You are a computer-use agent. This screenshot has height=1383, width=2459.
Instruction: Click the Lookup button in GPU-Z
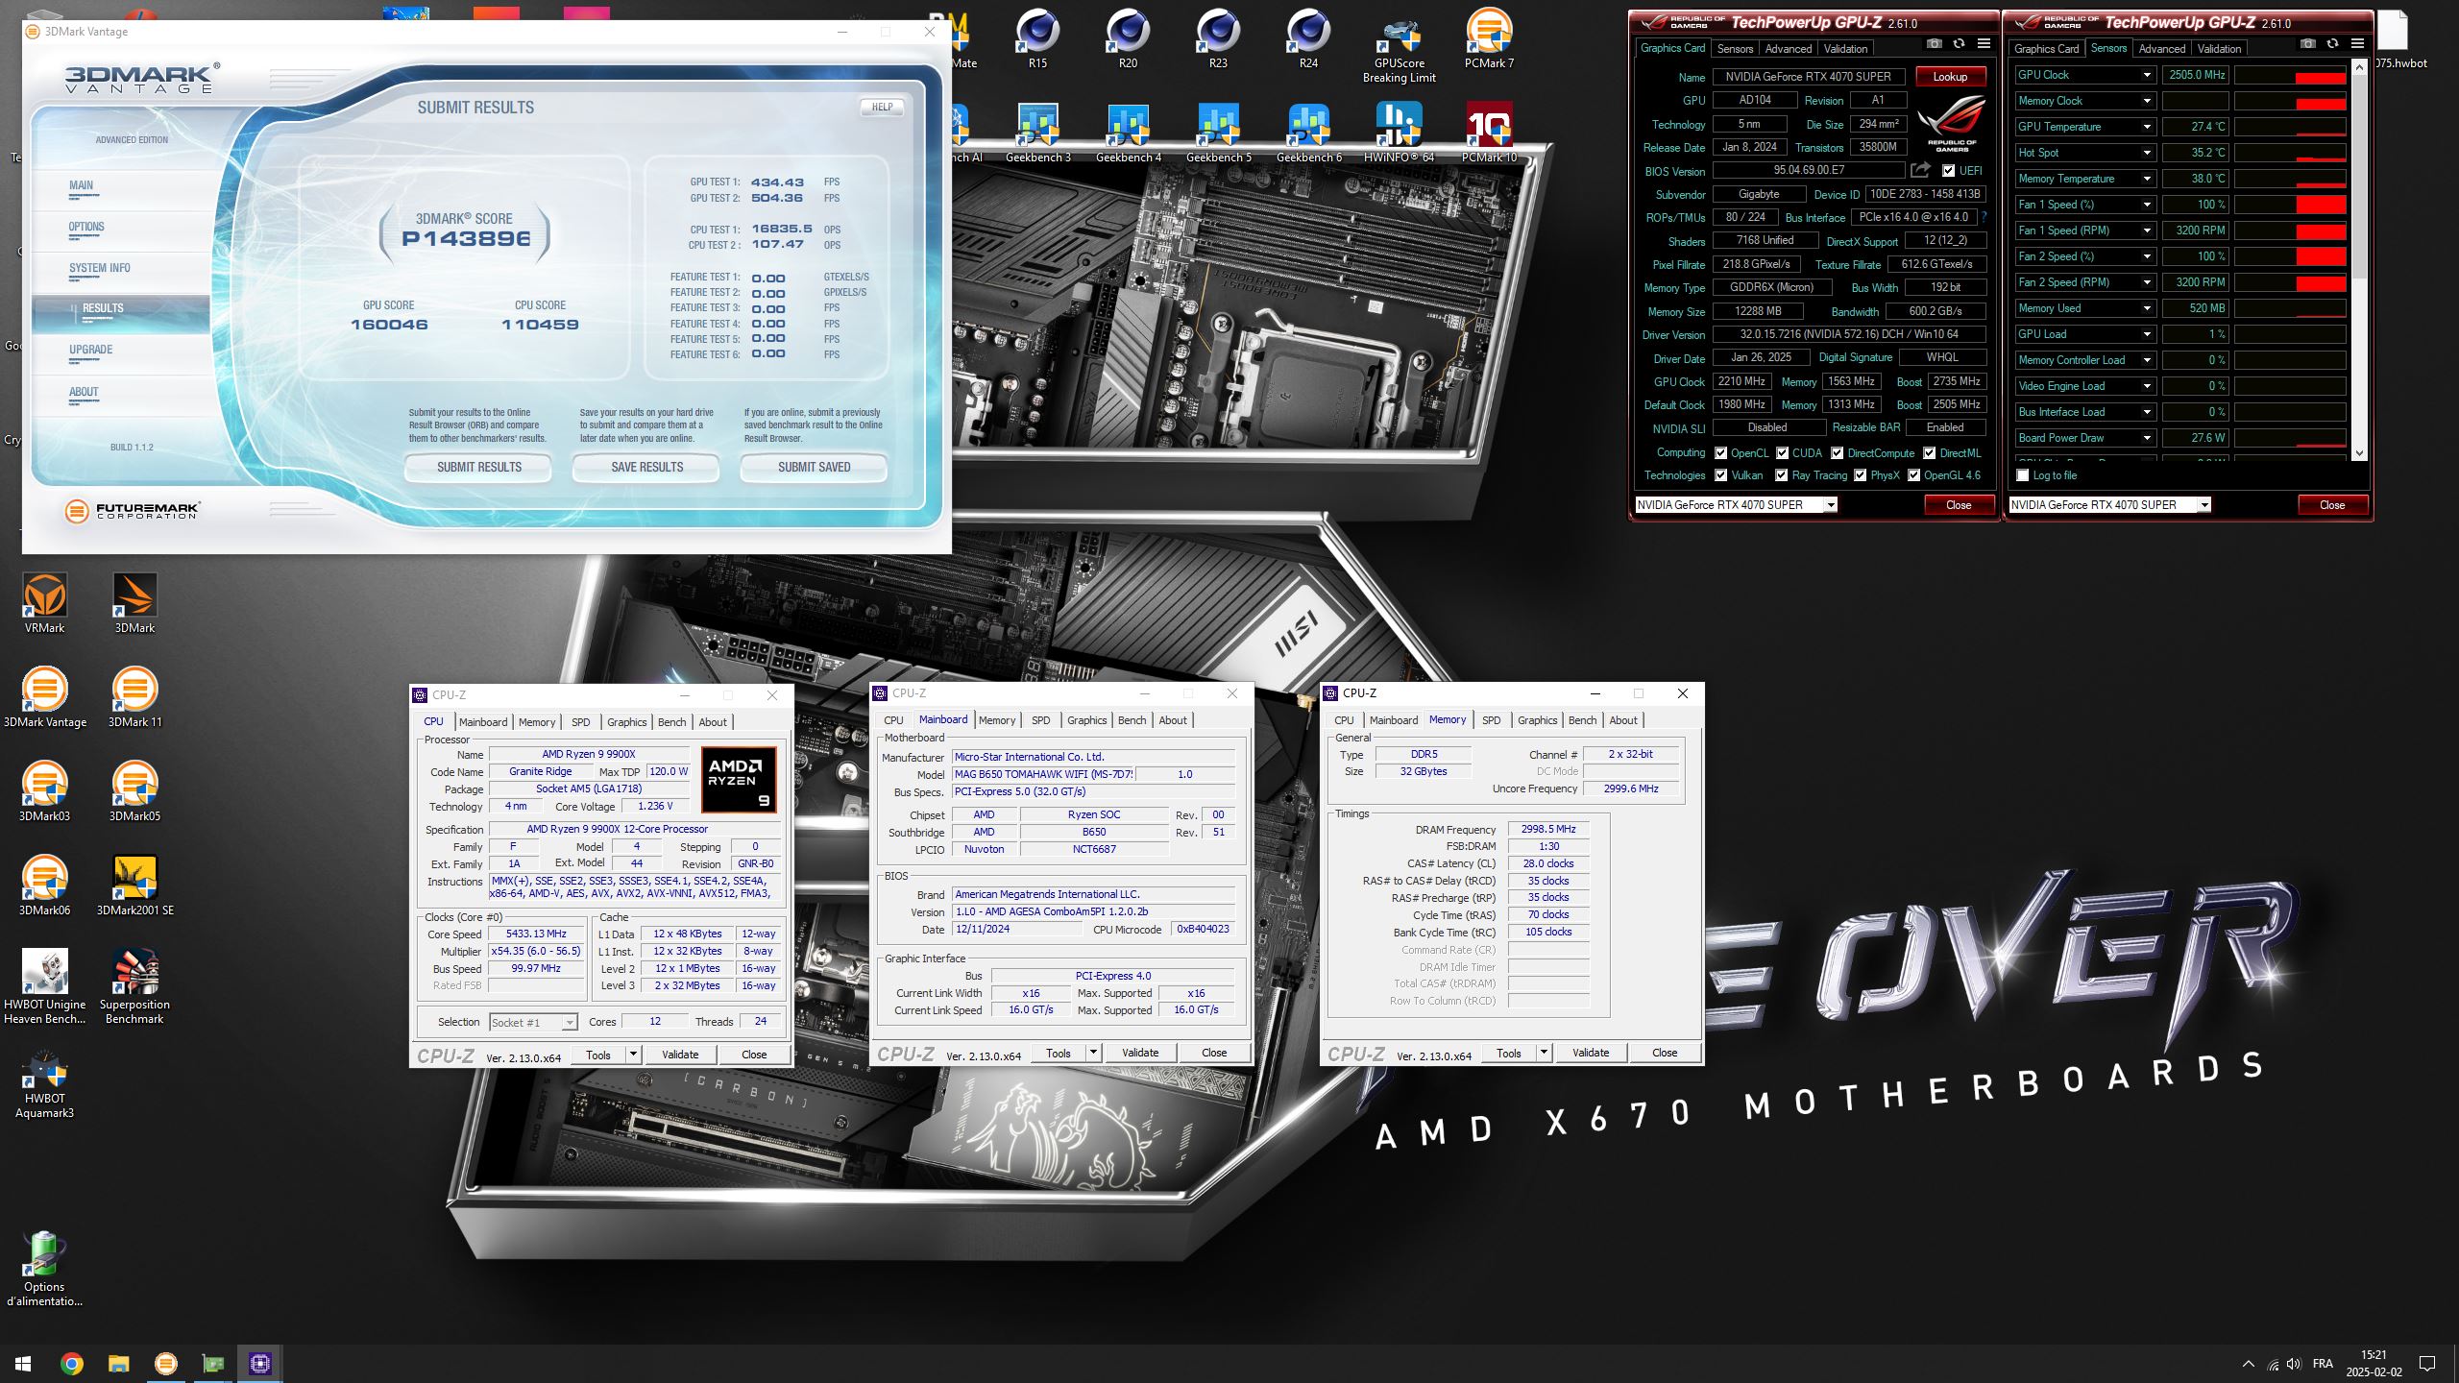click(1950, 77)
